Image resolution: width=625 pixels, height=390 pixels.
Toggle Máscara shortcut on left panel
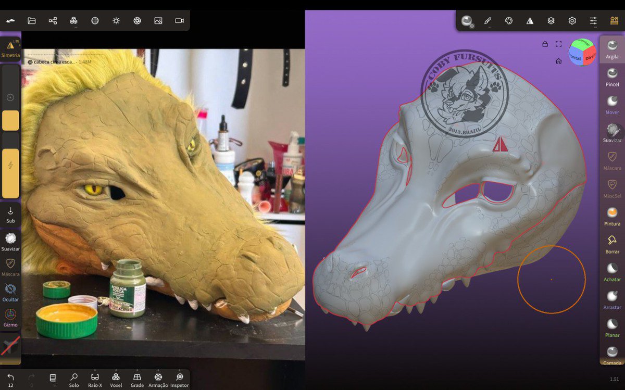(x=10, y=267)
